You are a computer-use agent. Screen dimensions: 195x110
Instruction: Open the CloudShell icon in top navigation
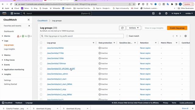[153, 13]
